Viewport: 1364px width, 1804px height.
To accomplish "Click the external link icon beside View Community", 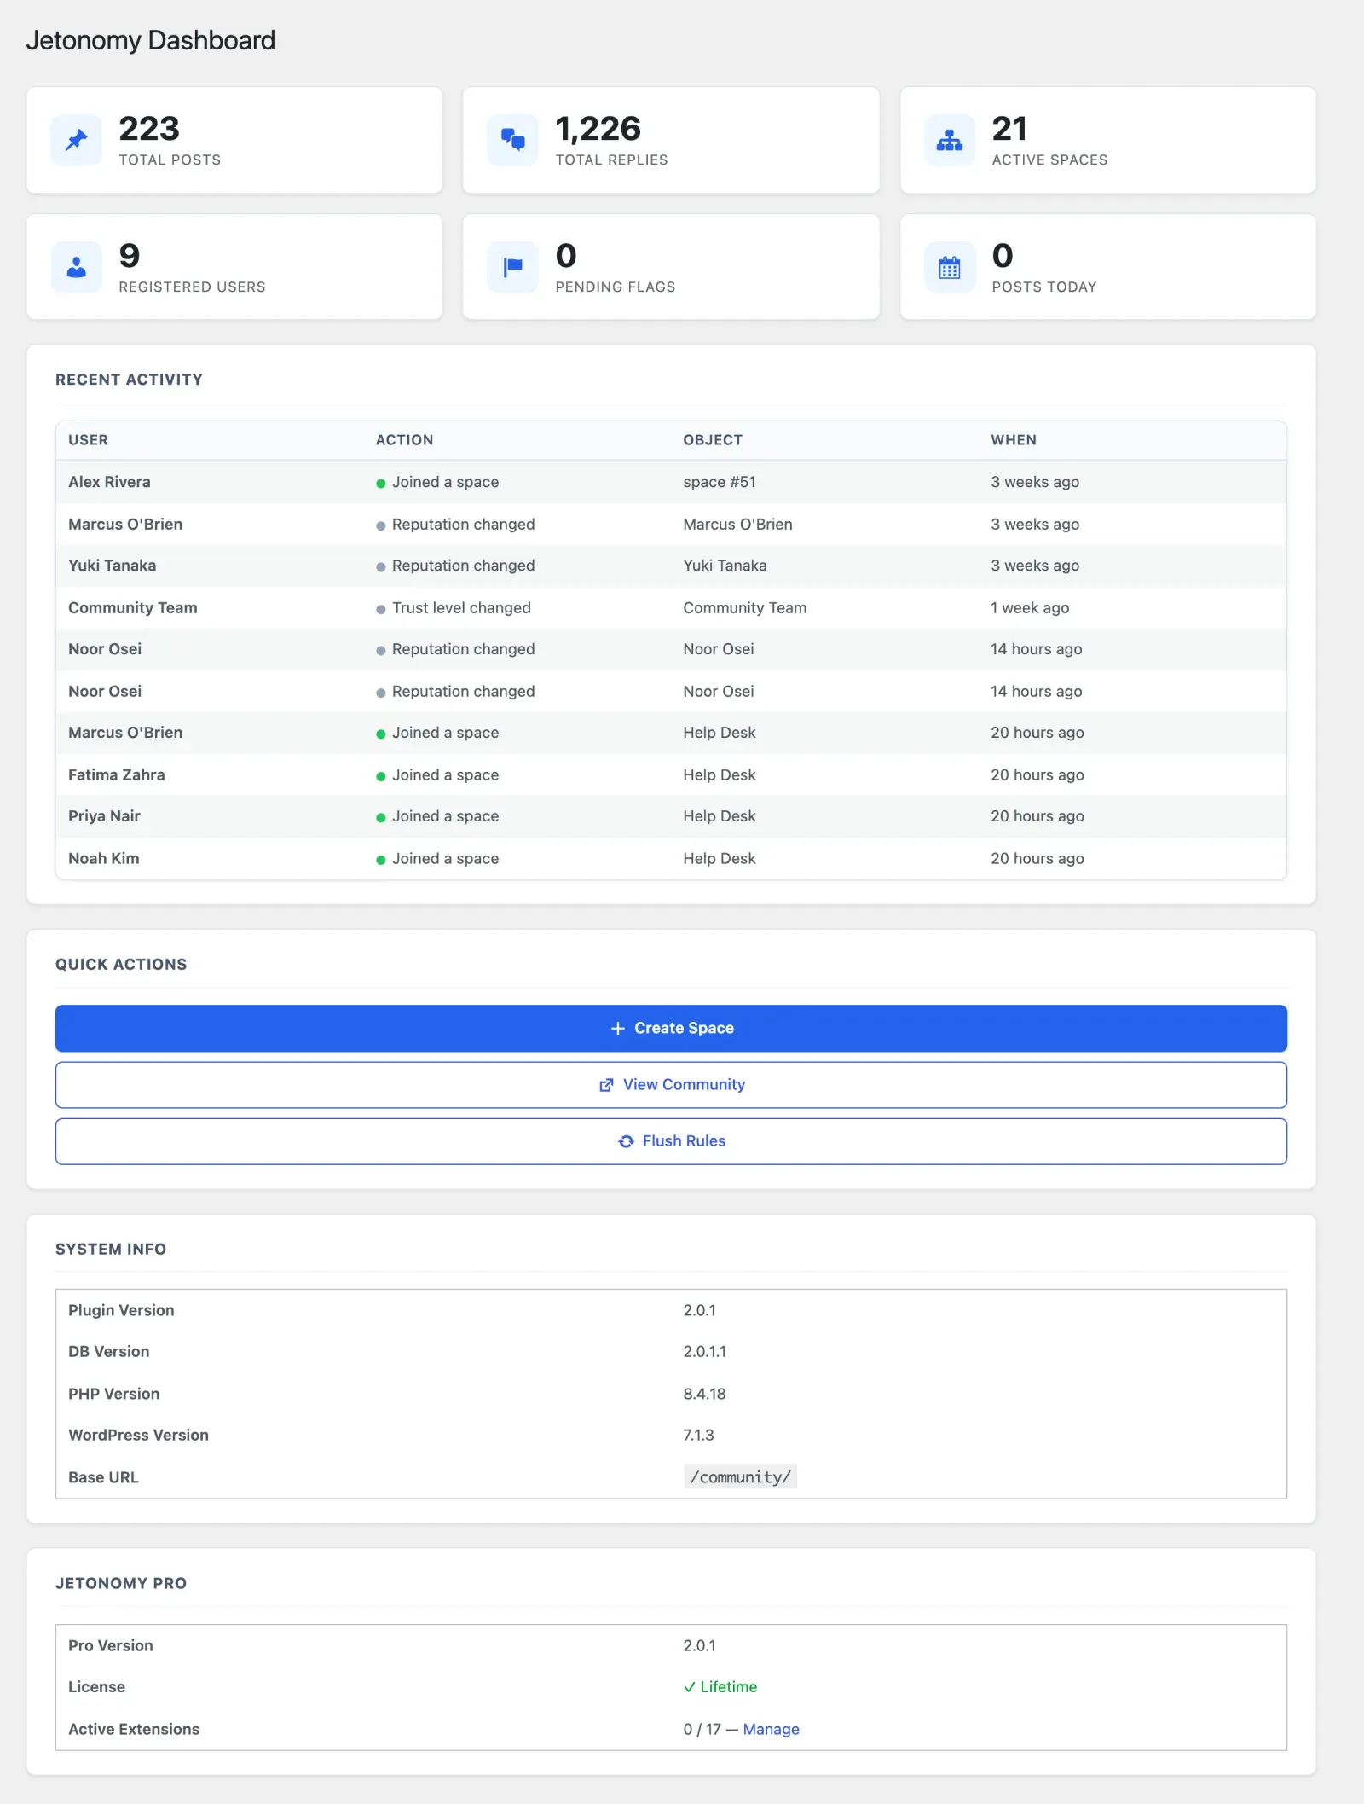I will (606, 1085).
